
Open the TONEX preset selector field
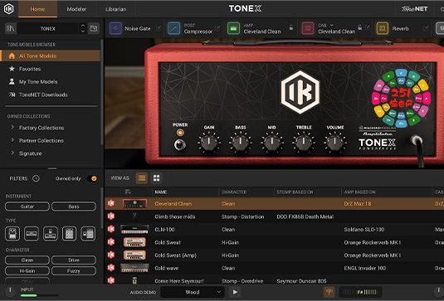click(47, 28)
